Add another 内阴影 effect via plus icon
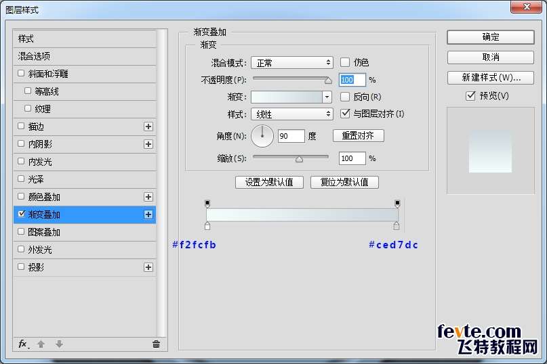This screenshot has width=547, height=364. [x=148, y=144]
